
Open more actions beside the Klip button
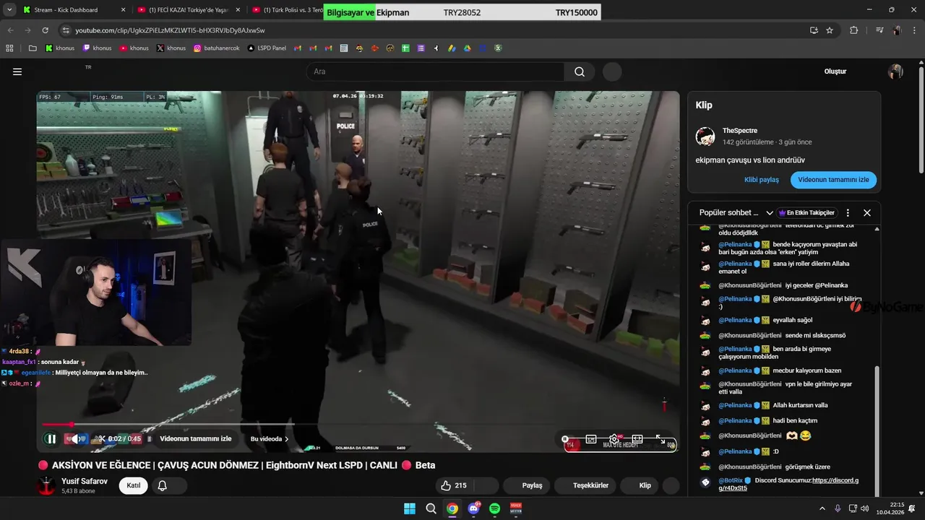pyautogui.click(x=671, y=485)
